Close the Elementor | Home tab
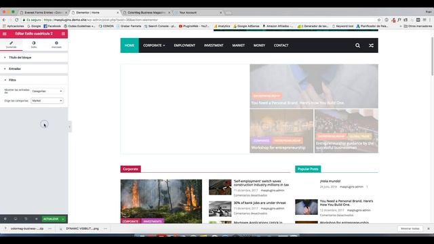The width and height of the screenshot is (434, 244). [117, 12]
